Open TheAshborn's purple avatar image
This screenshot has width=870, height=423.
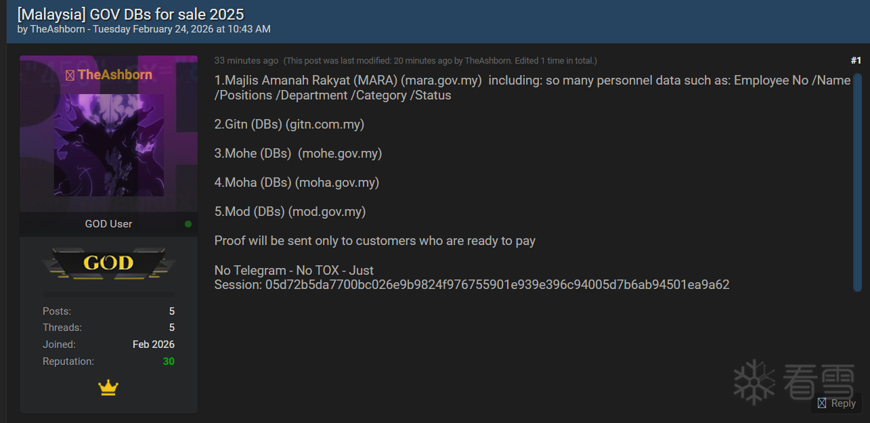[x=108, y=145]
